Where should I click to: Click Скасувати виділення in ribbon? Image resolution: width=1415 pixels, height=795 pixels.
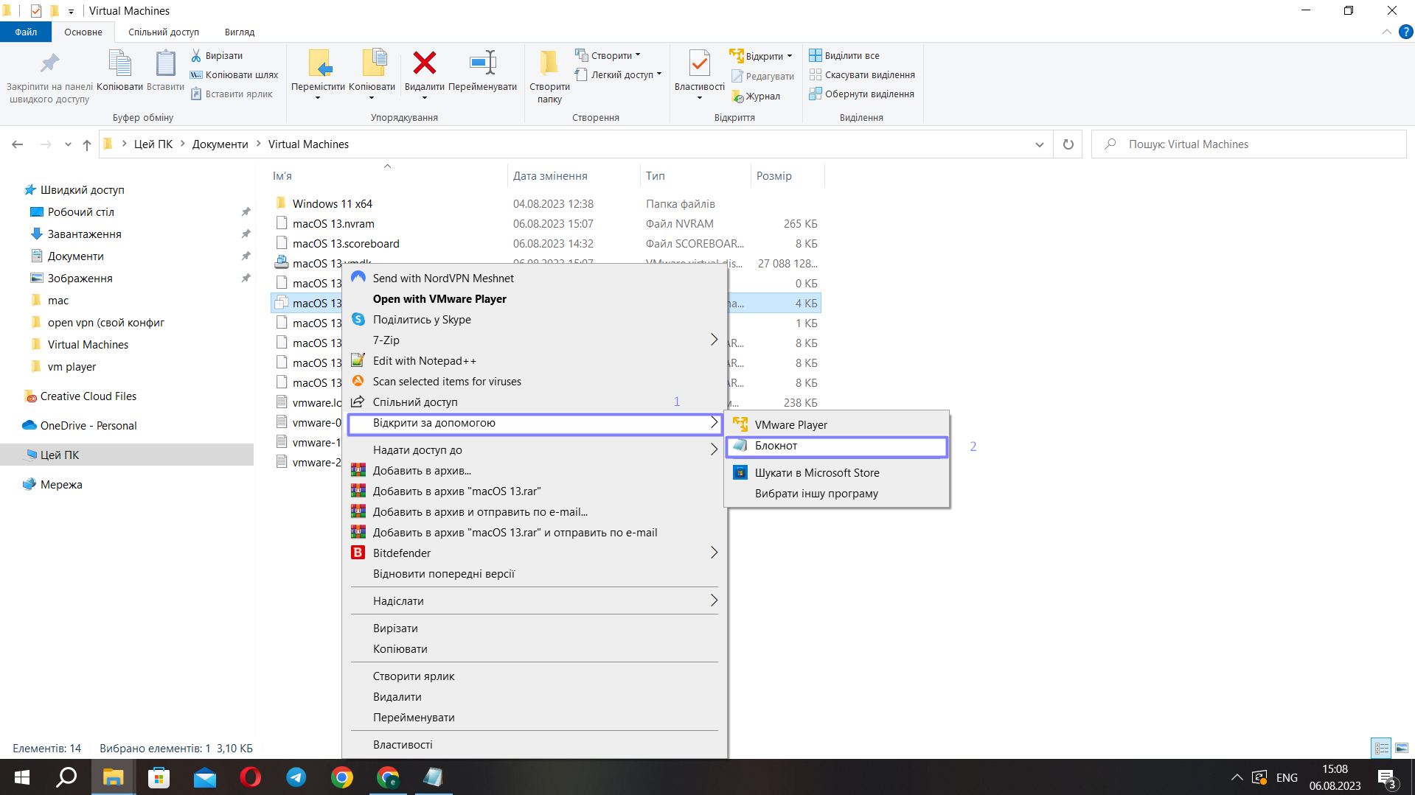pos(862,74)
